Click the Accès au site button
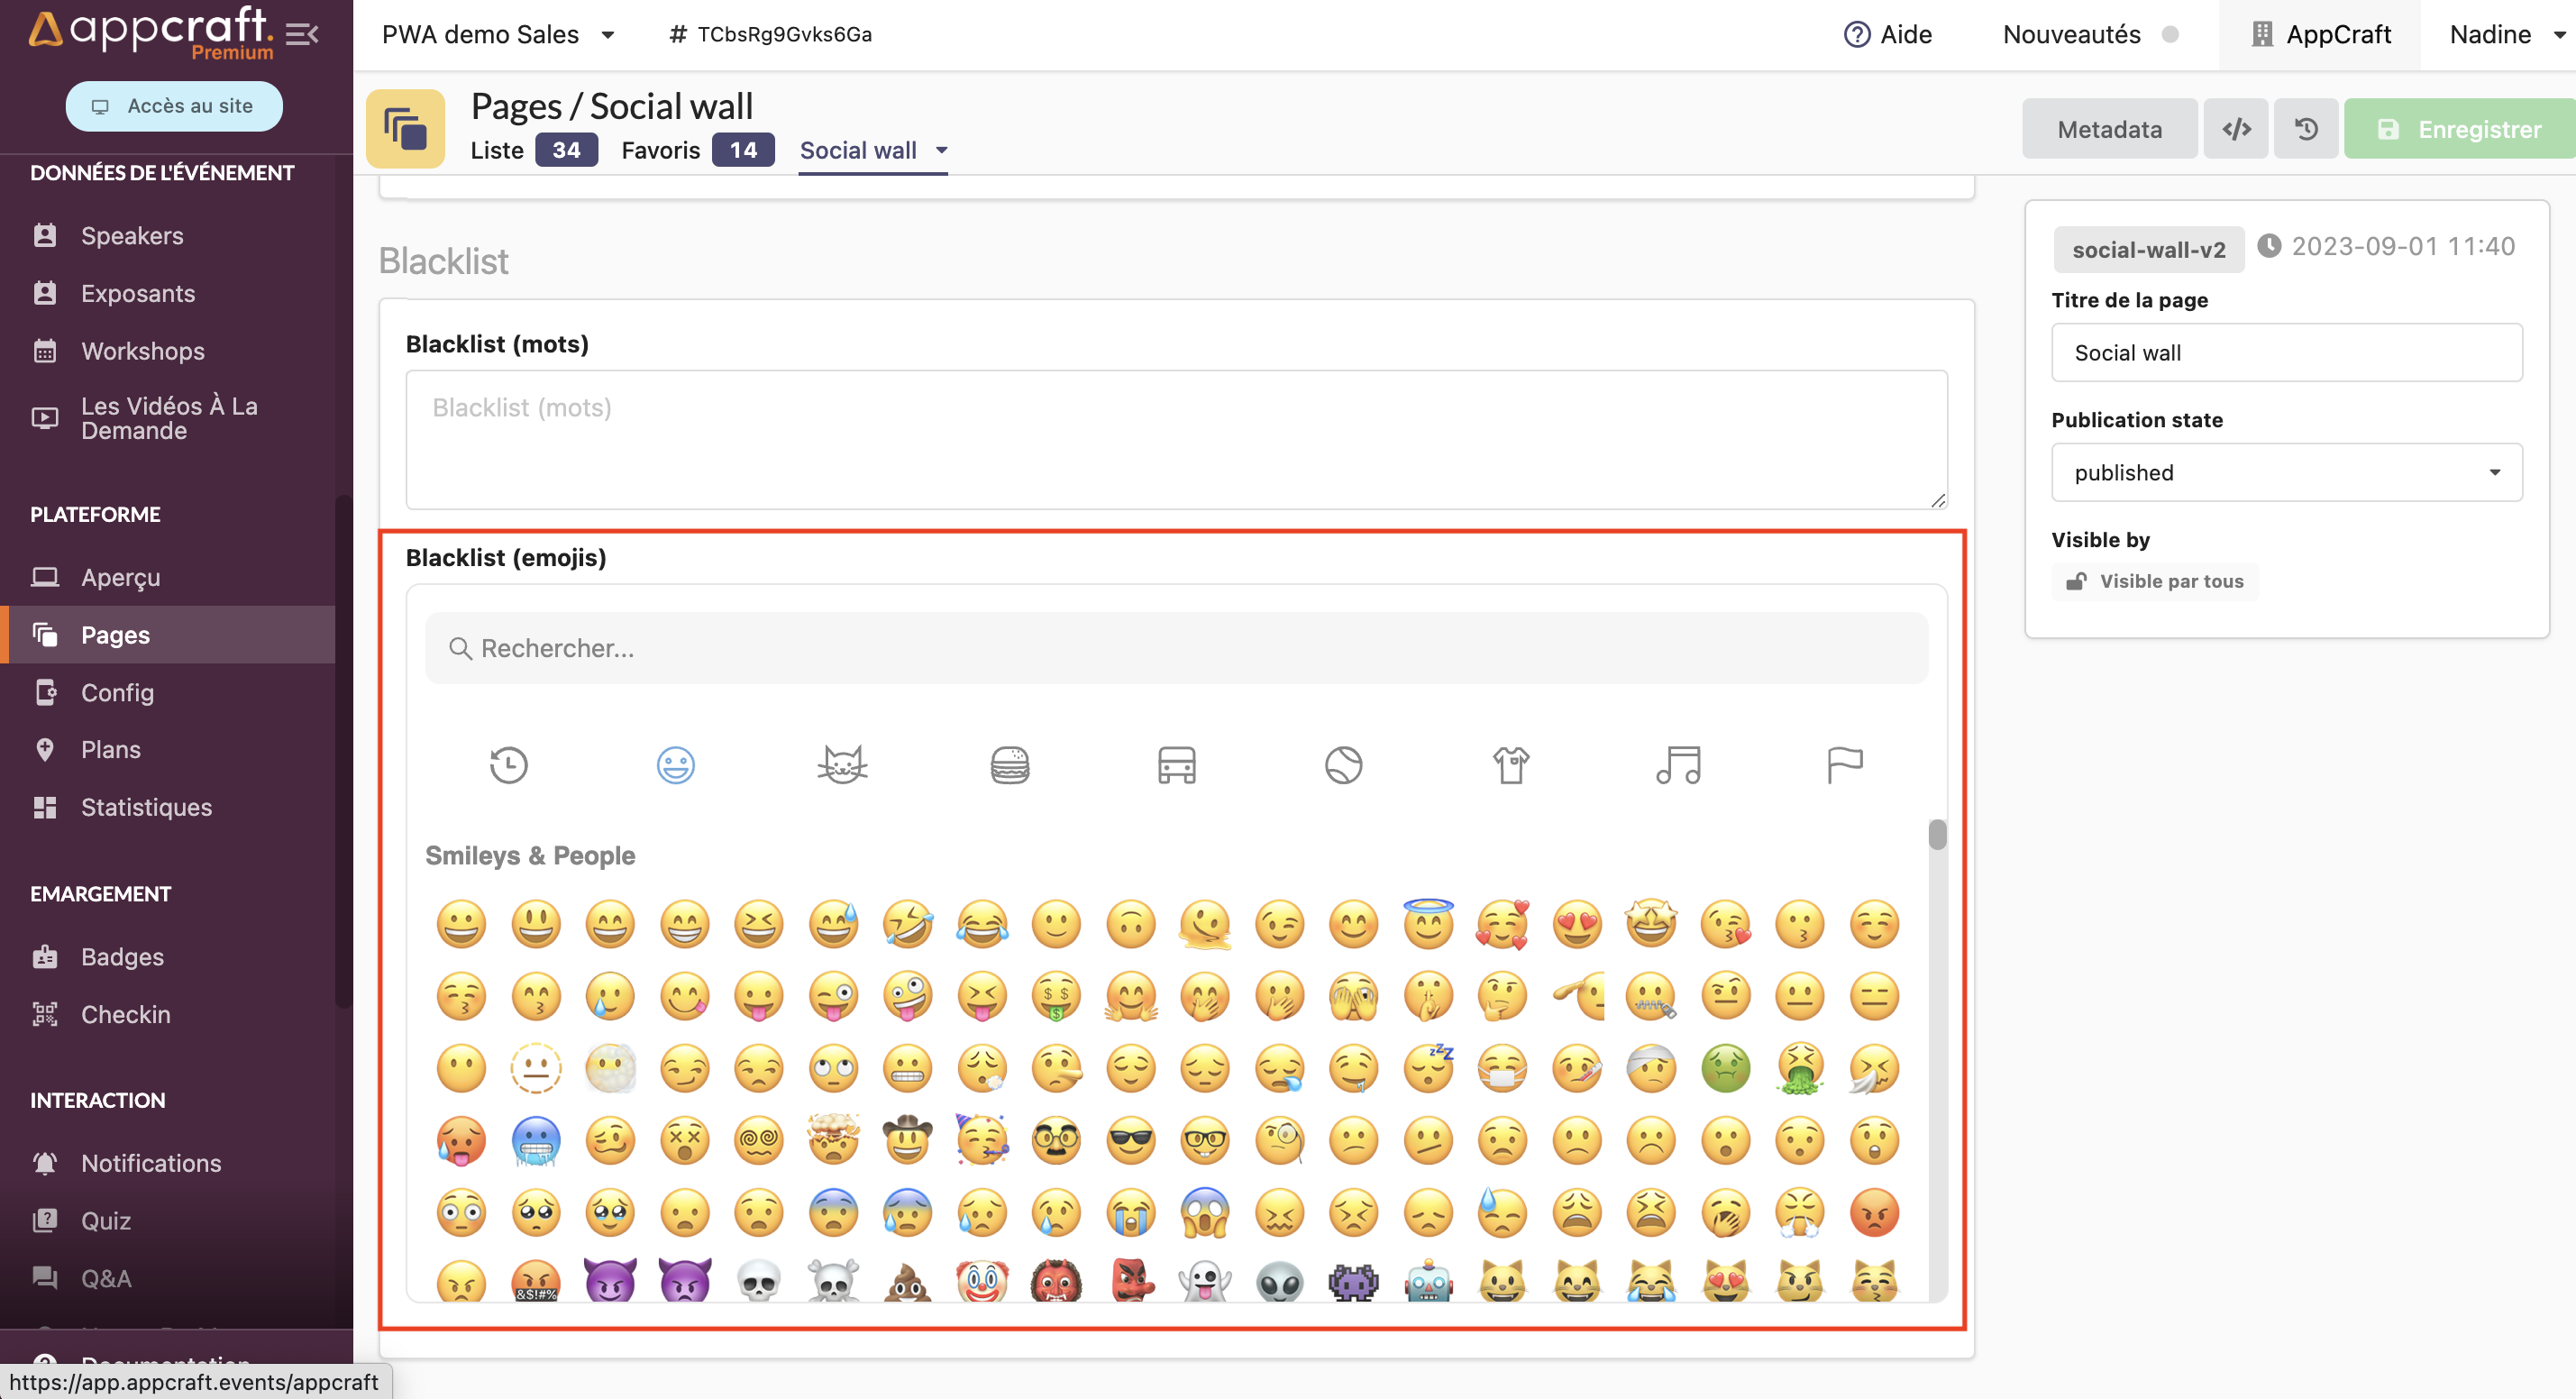2576x1399 pixels. pyautogui.click(x=174, y=106)
